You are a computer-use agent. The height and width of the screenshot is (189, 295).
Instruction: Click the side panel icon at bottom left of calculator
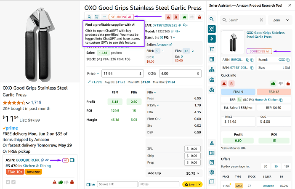click(x=88, y=184)
